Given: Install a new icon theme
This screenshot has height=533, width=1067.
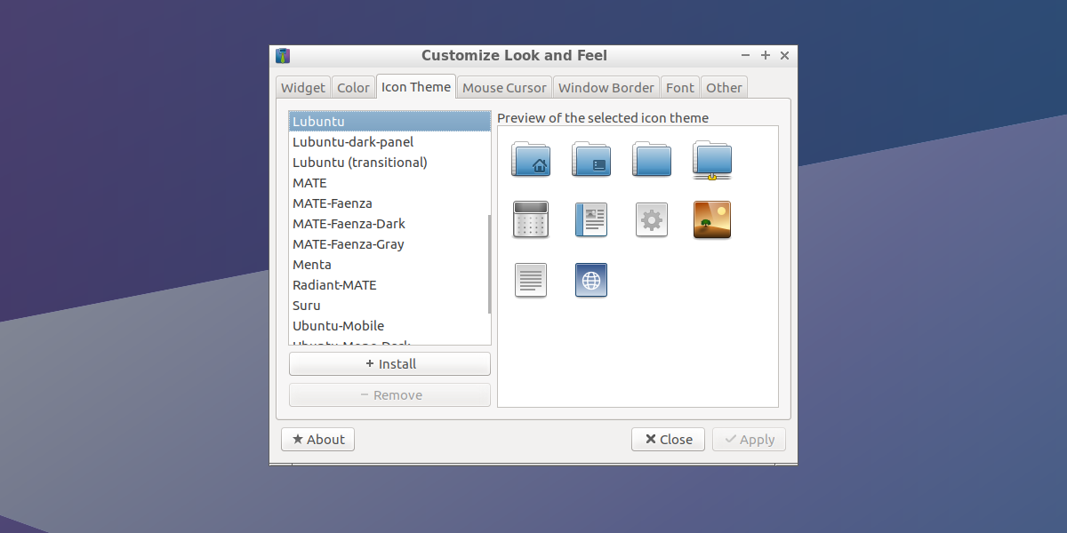Looking at the screenshot, I should [x=389, y=363].
